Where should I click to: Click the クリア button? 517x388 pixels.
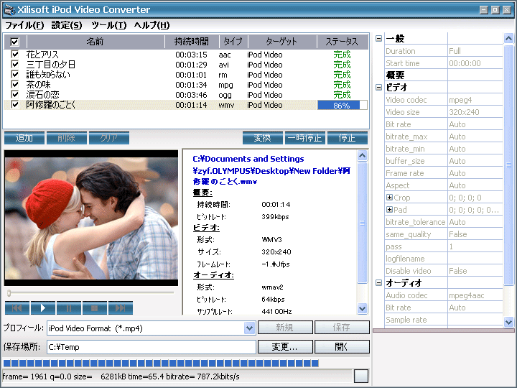pos(109,138)
